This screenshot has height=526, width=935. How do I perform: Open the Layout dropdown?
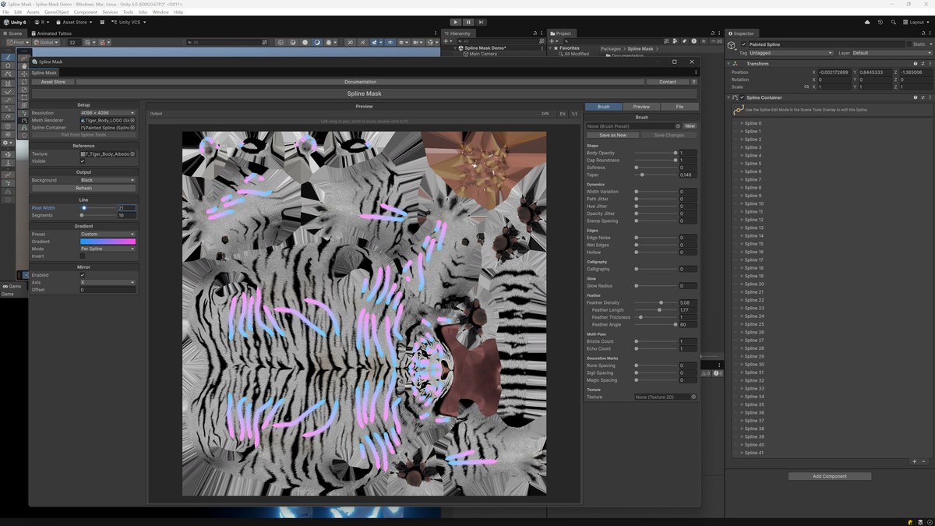click(x=916, y=22)
